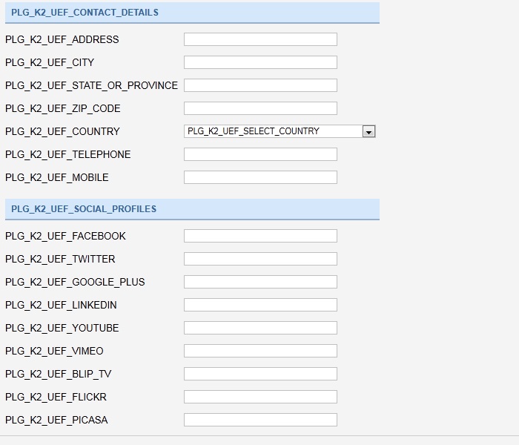This screenshot has height=445, width=519.
Task: Select the PLG_K2_UEF_GOOGLE_PLUS field
Action: tap(260, 282)
